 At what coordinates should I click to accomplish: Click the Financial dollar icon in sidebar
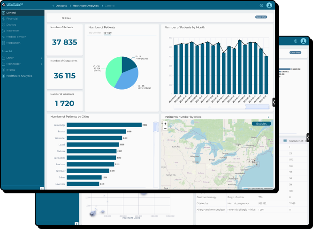click(x=4, y=18)
